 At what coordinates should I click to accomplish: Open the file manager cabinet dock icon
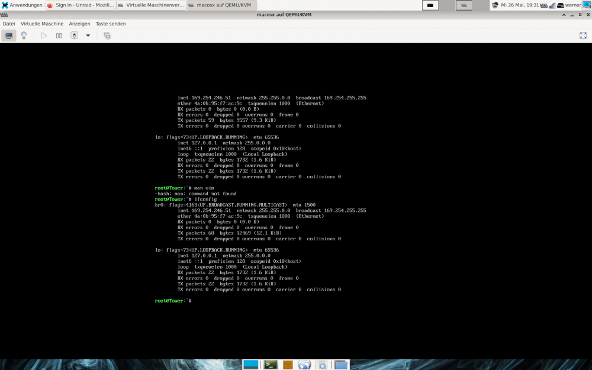pos(288,365)
